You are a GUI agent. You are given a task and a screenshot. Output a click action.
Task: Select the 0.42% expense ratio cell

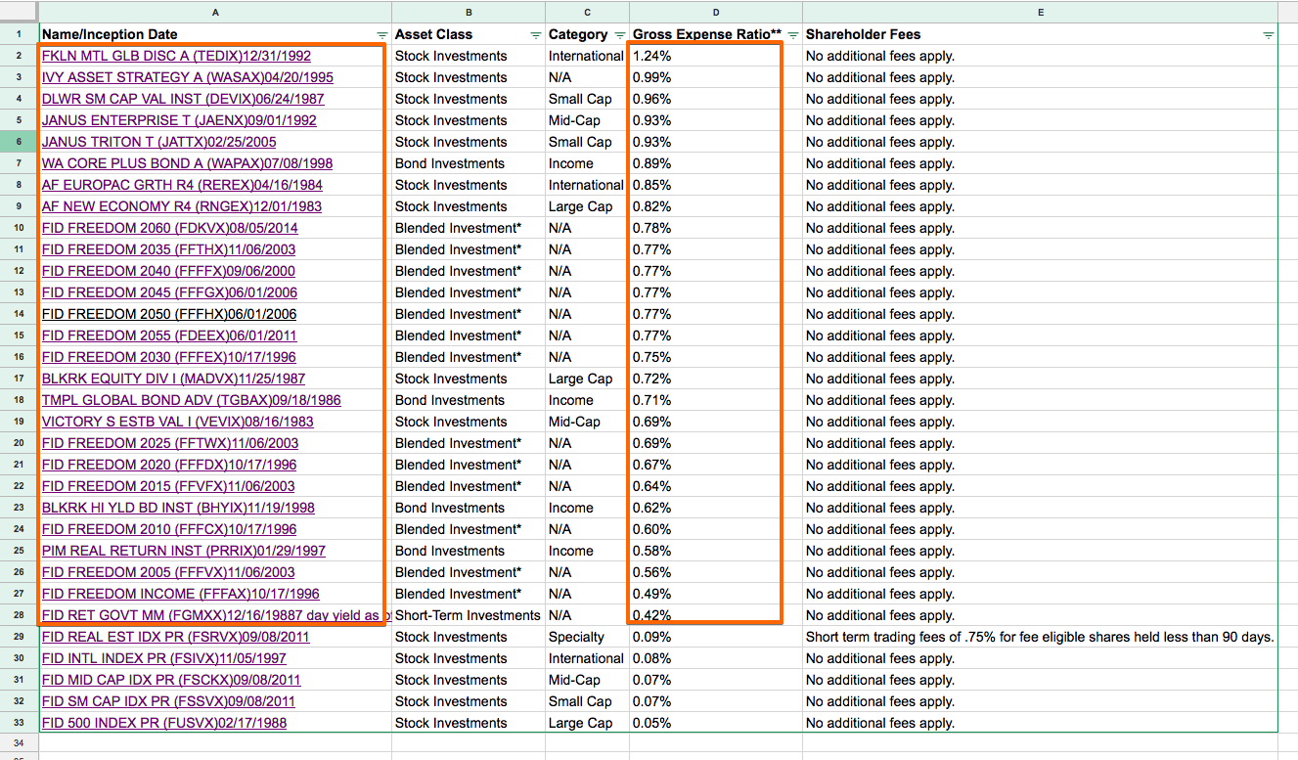coord(716,615)
